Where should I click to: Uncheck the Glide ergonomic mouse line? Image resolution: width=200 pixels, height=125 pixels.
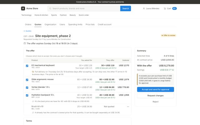[27, 80]
